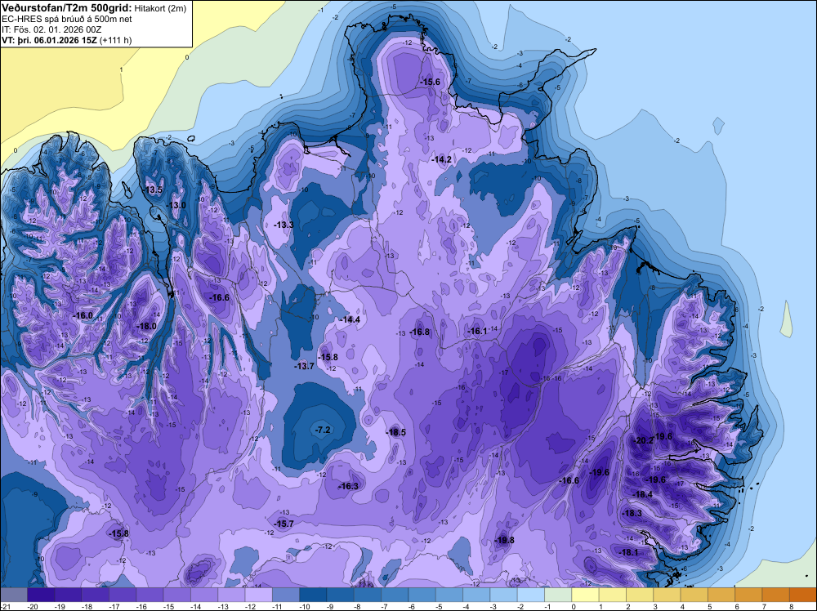Pick the light yellow legend swatch at 0

click(585, 595)
